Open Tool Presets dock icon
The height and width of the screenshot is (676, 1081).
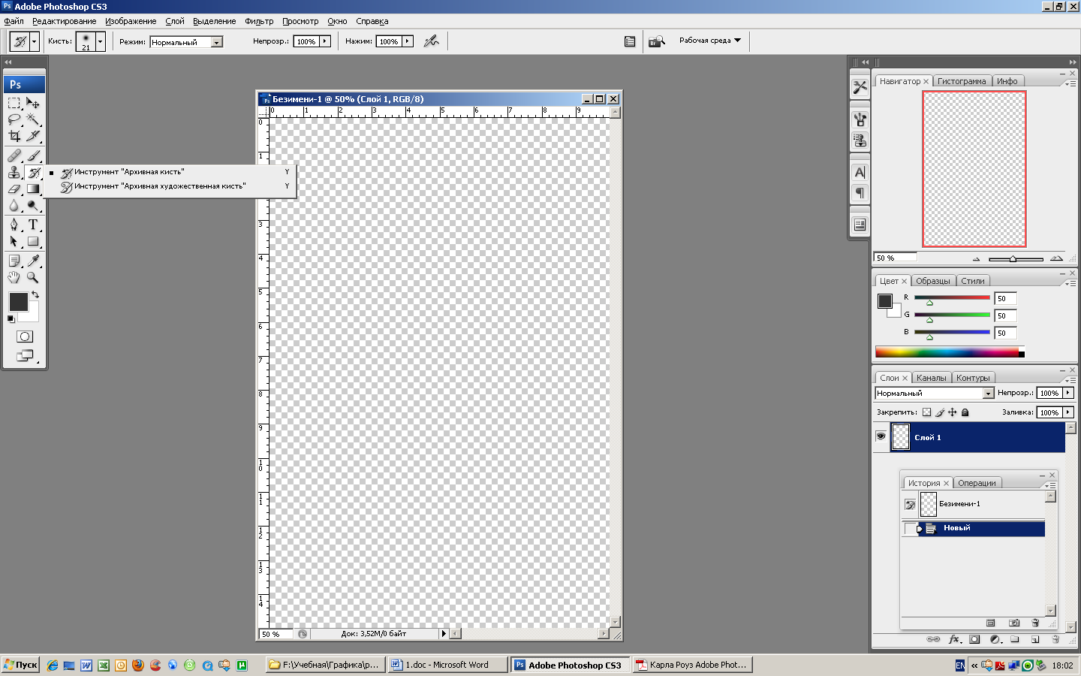[860, 87]
